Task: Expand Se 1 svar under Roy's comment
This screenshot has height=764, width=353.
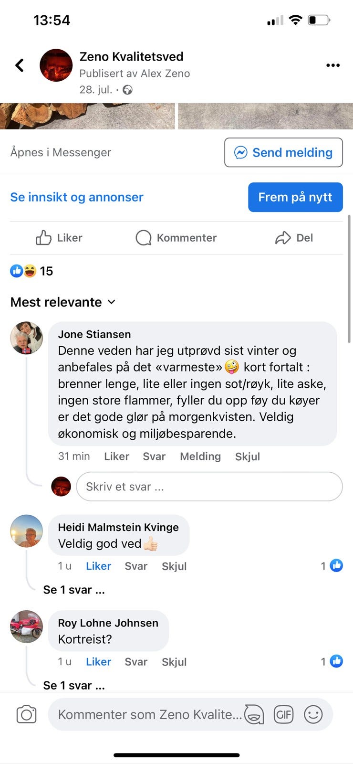Action: pos(74,685)
